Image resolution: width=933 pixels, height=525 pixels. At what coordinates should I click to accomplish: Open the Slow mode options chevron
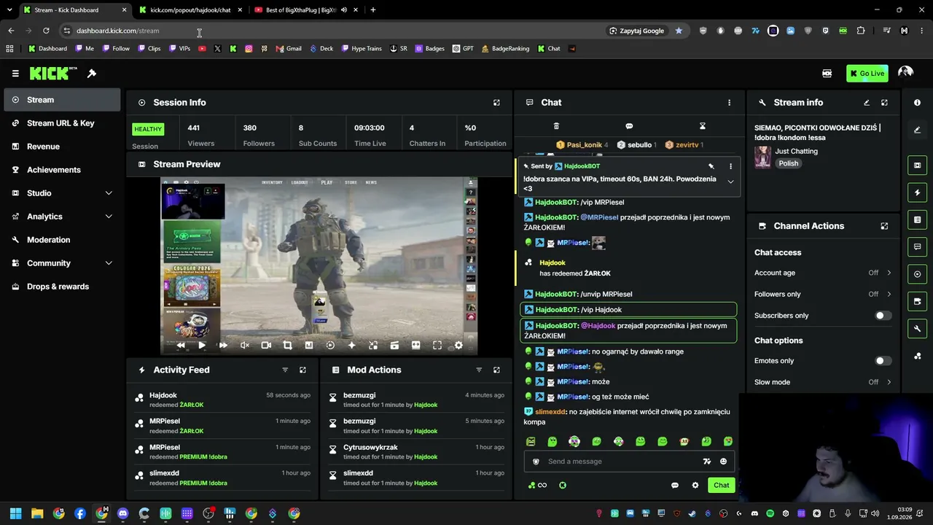click(889, 382)
